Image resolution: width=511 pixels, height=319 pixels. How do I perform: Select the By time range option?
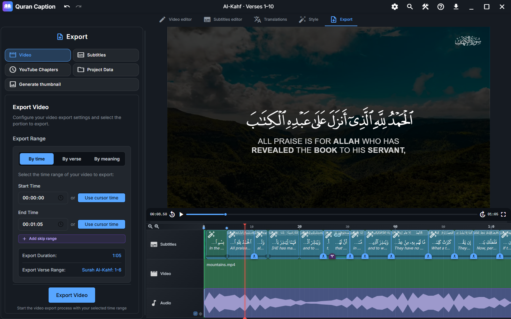click(37, 159)
